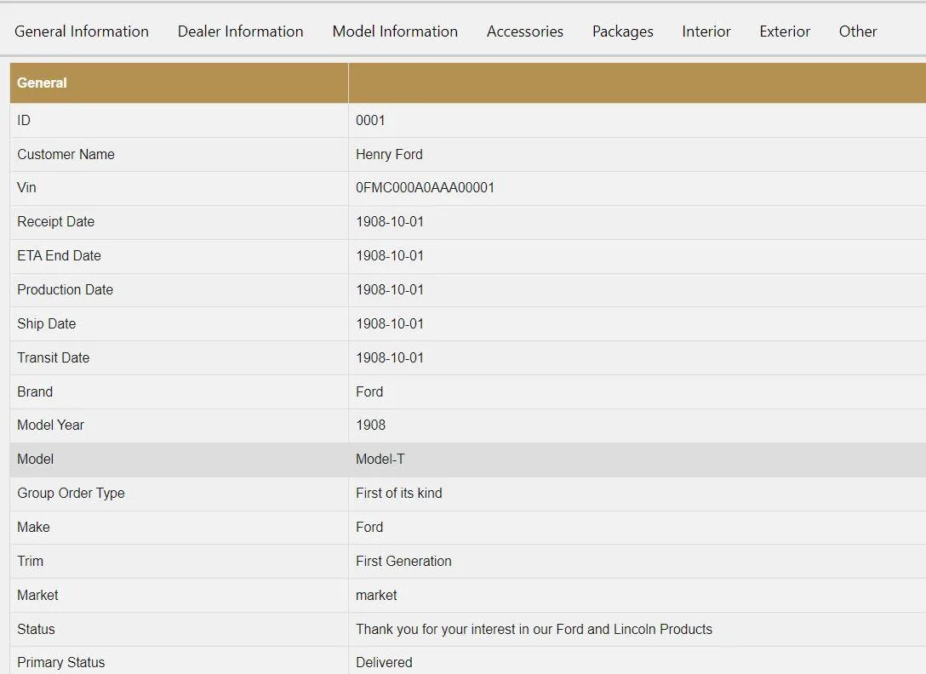This screenshot has height=674, width=926.
Task: Click the Model row label
Action: pos(35,460)
